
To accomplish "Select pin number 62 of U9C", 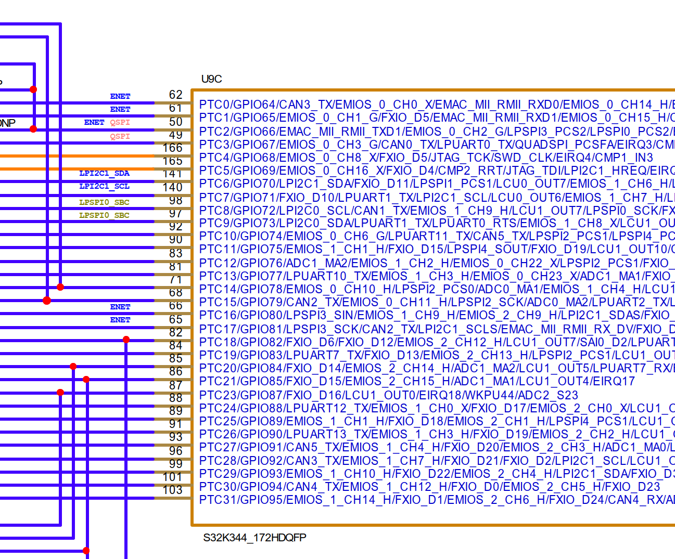I will coord(176,95).
